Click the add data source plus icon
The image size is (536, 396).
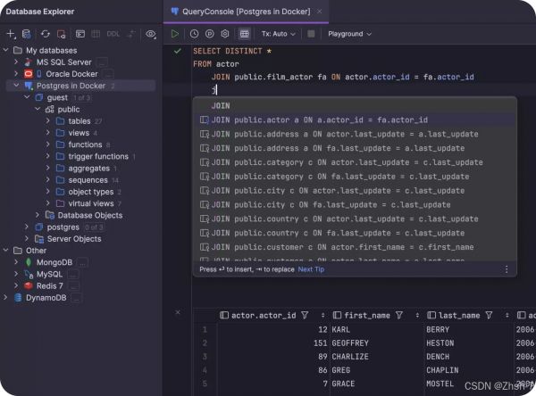point(12,34)
